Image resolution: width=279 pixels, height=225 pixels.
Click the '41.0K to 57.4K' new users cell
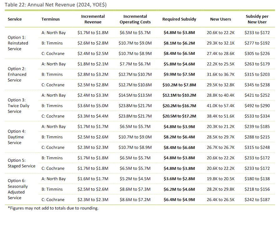click(x=221, y=106)
